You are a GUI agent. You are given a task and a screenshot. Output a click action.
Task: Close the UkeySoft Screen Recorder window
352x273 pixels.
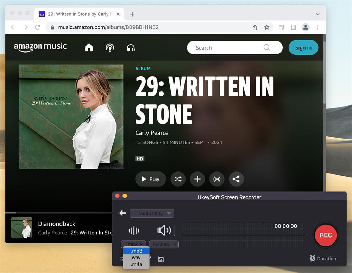pyautogui.click(x=117, y=196)
